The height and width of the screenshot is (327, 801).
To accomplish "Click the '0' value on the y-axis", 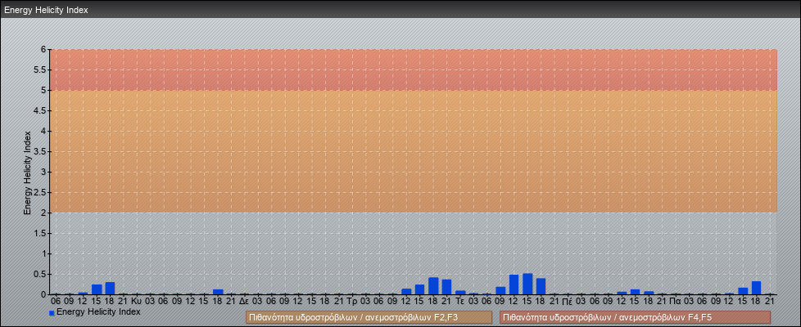I will 44,294.
